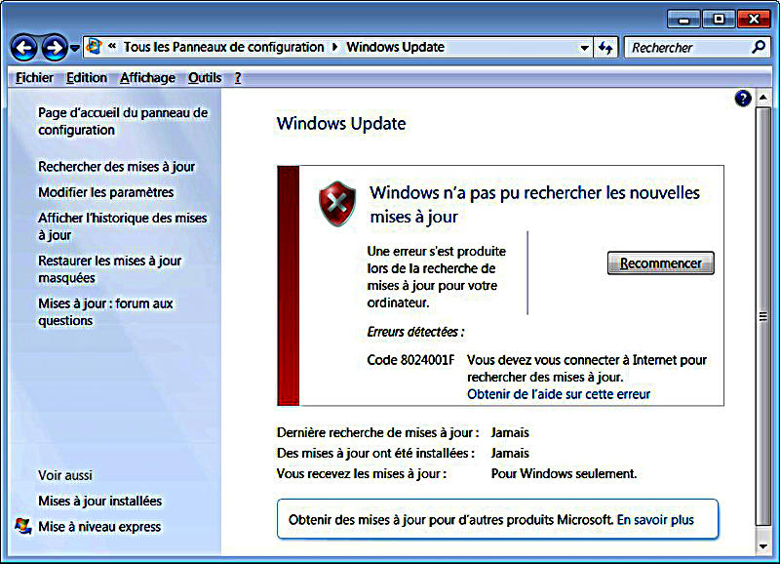
Task: Click 'Pour Windows seulement.' text
Action: pos(564,473)
